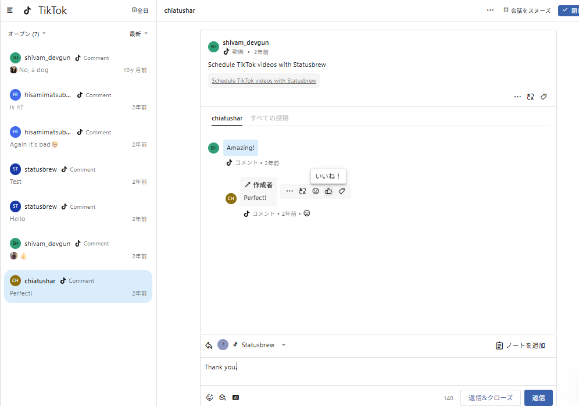Open the 最新 sort order dropdown

138,34
